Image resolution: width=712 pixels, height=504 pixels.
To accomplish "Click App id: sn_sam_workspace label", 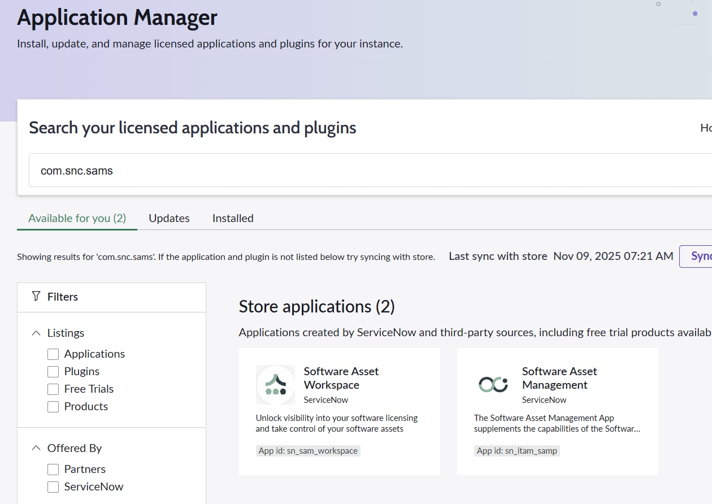I will [308, 451].
